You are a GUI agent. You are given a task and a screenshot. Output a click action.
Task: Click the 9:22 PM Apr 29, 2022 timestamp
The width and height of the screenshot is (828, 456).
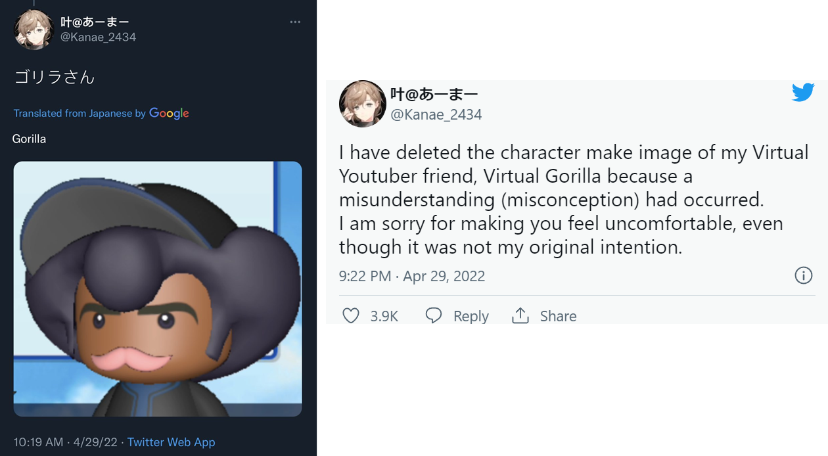412,276
